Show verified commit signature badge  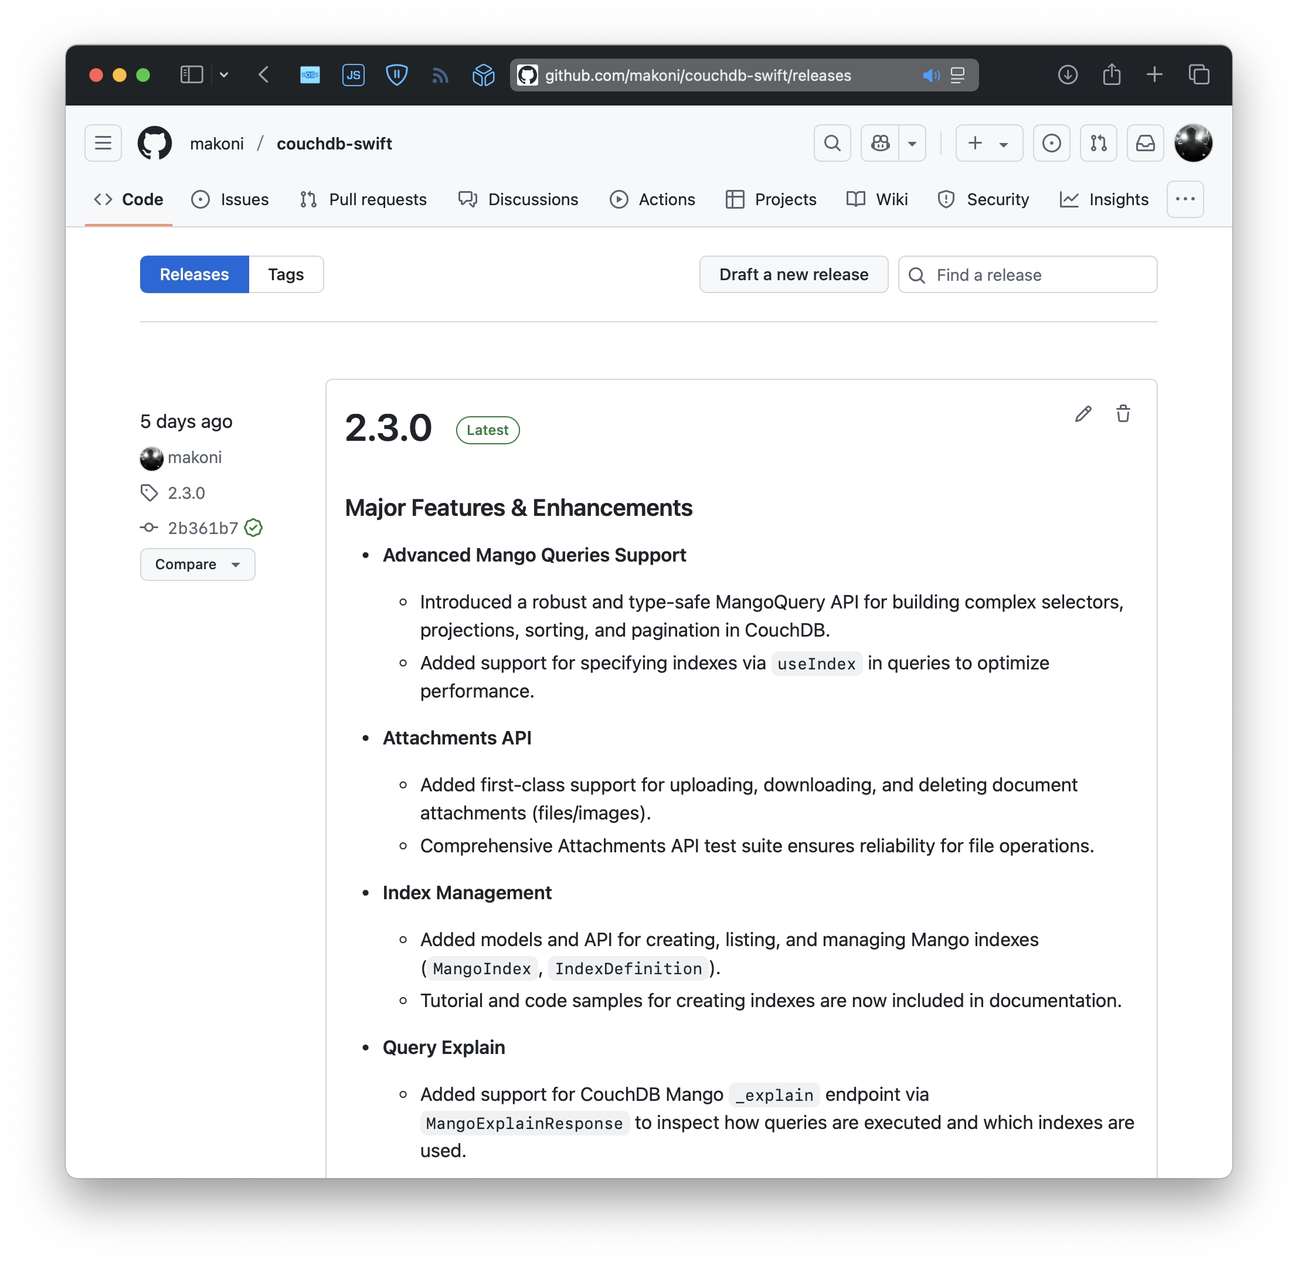click(x=253, y=528)
